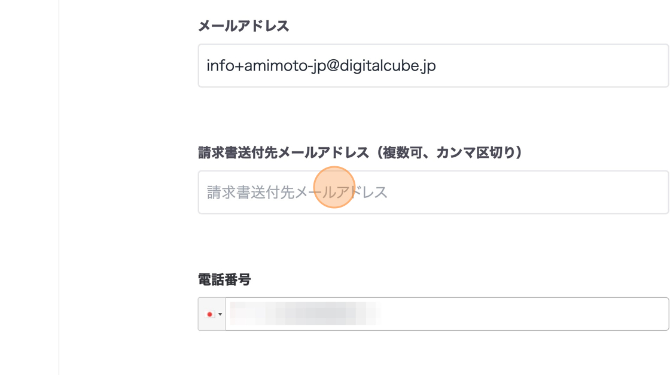The width and height of the screenshot is (670, 375).
Task: Click the 請求書送付先メールアドレス placeholder text
Action: click(x=297, y=192)
